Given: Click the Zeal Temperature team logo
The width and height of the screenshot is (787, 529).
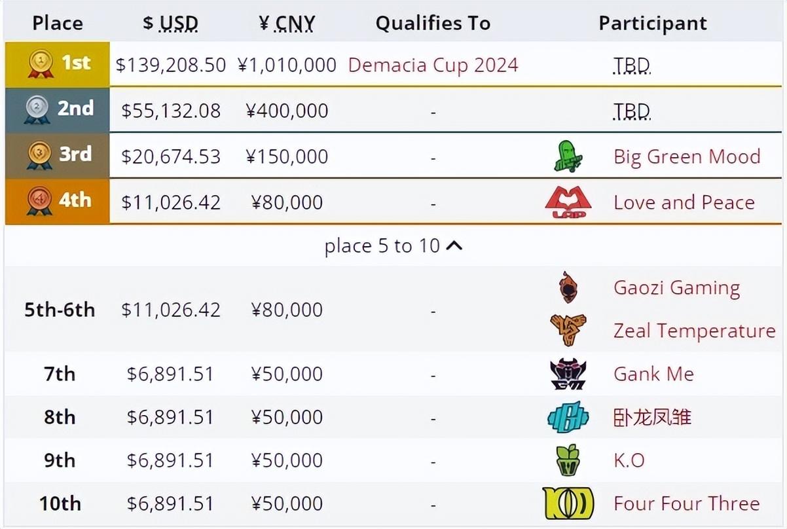Looking at the screenshot, I should pyautogui.click(x=568, y=330).
